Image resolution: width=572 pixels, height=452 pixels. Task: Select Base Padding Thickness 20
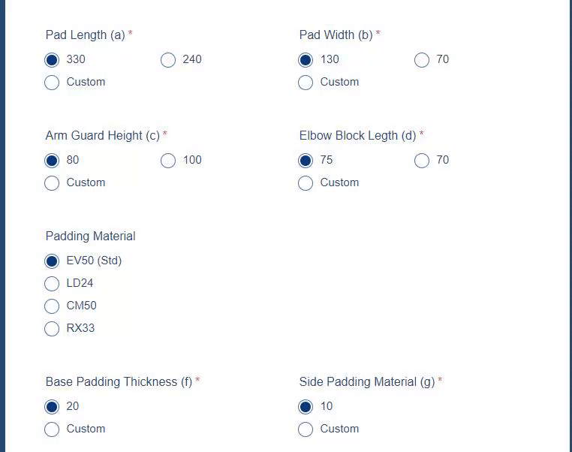[x=52, y=407]
